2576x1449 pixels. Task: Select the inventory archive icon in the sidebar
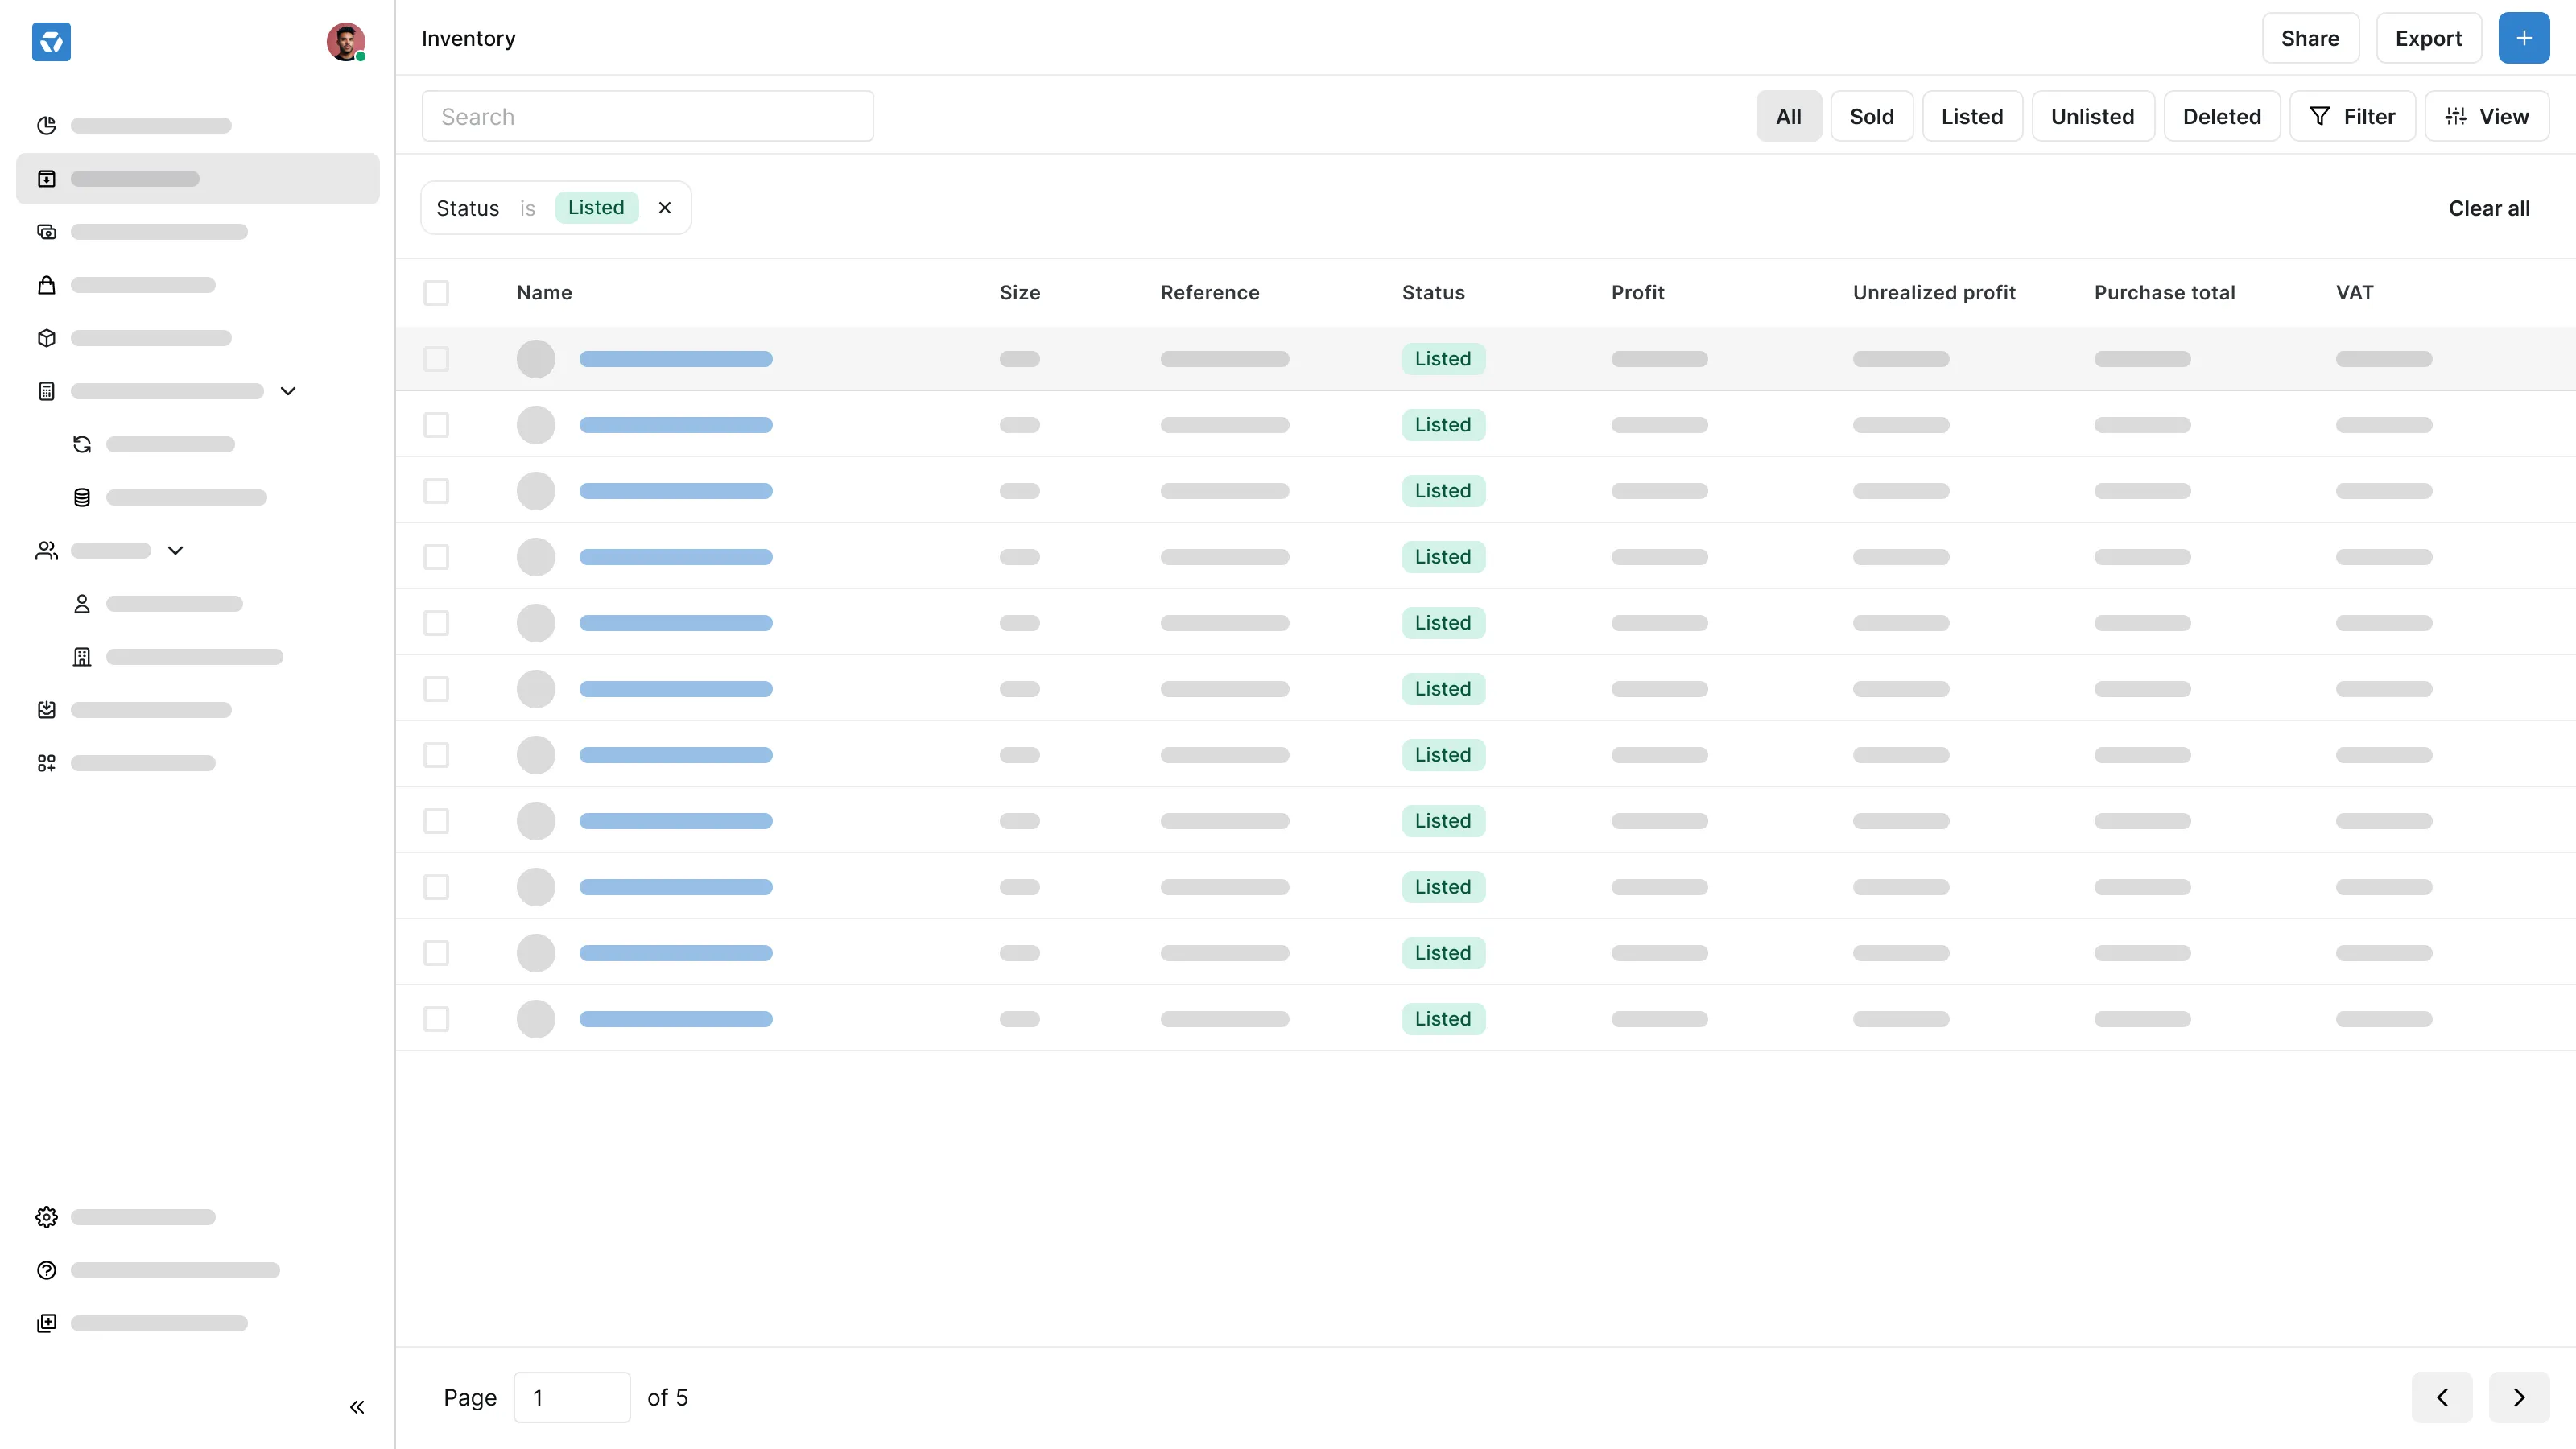click(47, 178)
